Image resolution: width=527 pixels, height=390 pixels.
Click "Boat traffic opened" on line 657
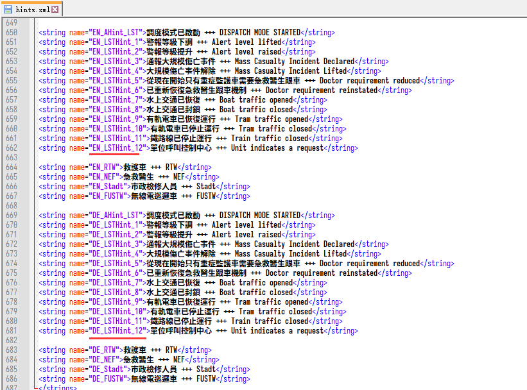[256, 100]
